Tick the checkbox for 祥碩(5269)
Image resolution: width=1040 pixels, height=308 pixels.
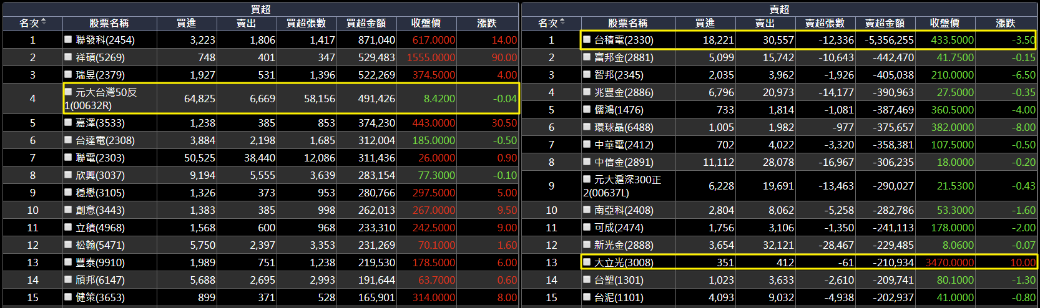click(68, 57)
